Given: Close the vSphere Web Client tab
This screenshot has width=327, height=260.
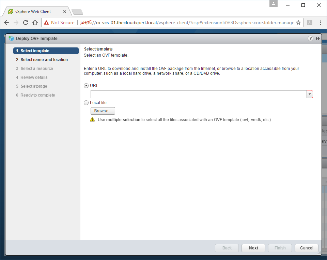Looking at the screenshot, I should click(x=65, y=12).
